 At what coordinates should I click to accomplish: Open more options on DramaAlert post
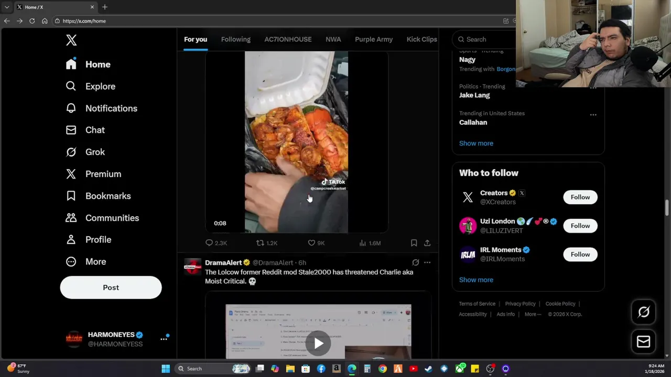[427, 262]
